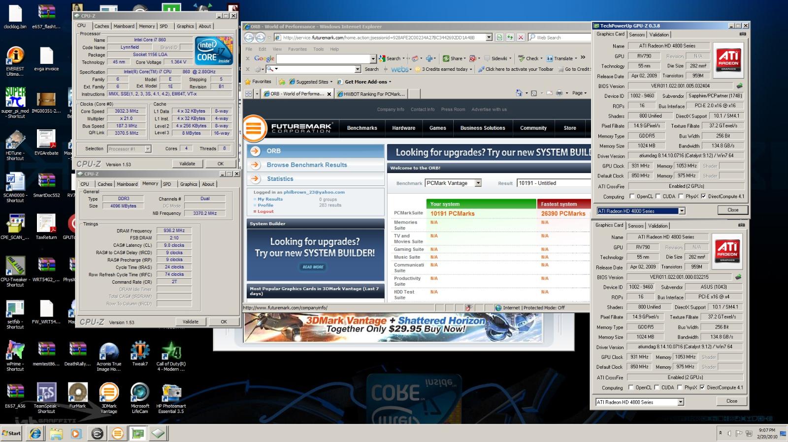788x442 pixels.
Task: Expand the Processor #1 selection dropdown
Action: [x=148, y=148]
